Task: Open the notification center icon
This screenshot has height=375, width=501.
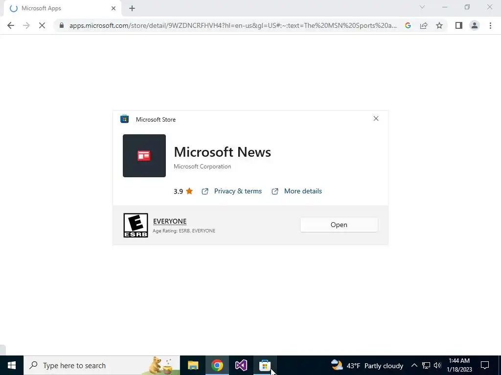Action: 485,365
